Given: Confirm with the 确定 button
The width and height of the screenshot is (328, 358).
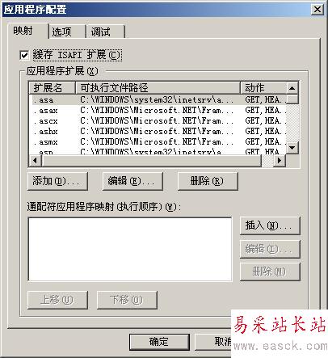Looking at the screenshot, I should 159,342.
